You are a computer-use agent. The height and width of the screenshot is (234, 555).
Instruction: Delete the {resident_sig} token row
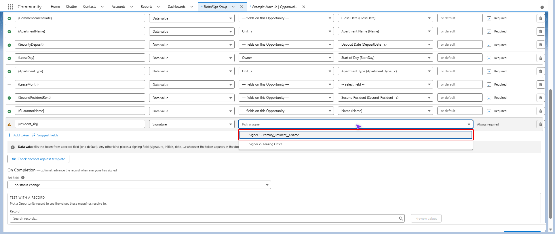click(540, 124)
